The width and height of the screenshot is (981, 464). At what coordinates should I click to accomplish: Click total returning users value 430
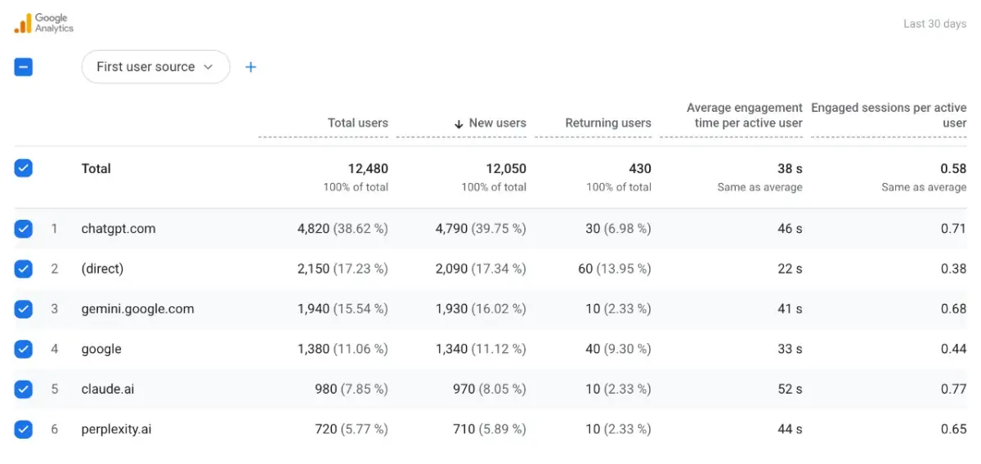640,168
